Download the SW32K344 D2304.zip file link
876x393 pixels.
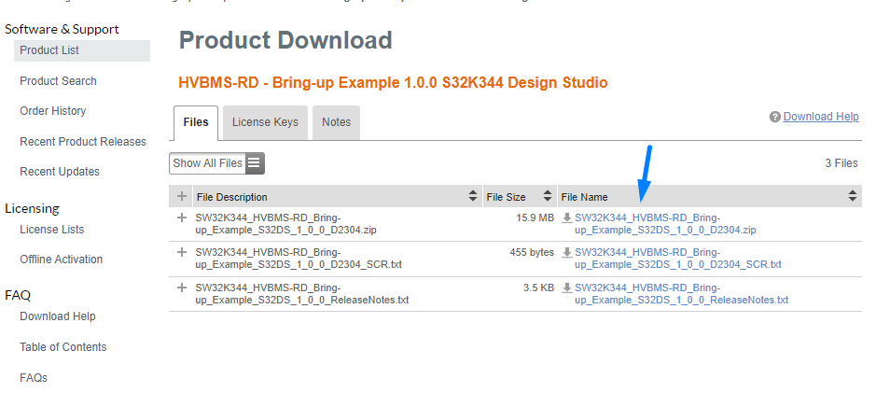click(x=664, y=224)
